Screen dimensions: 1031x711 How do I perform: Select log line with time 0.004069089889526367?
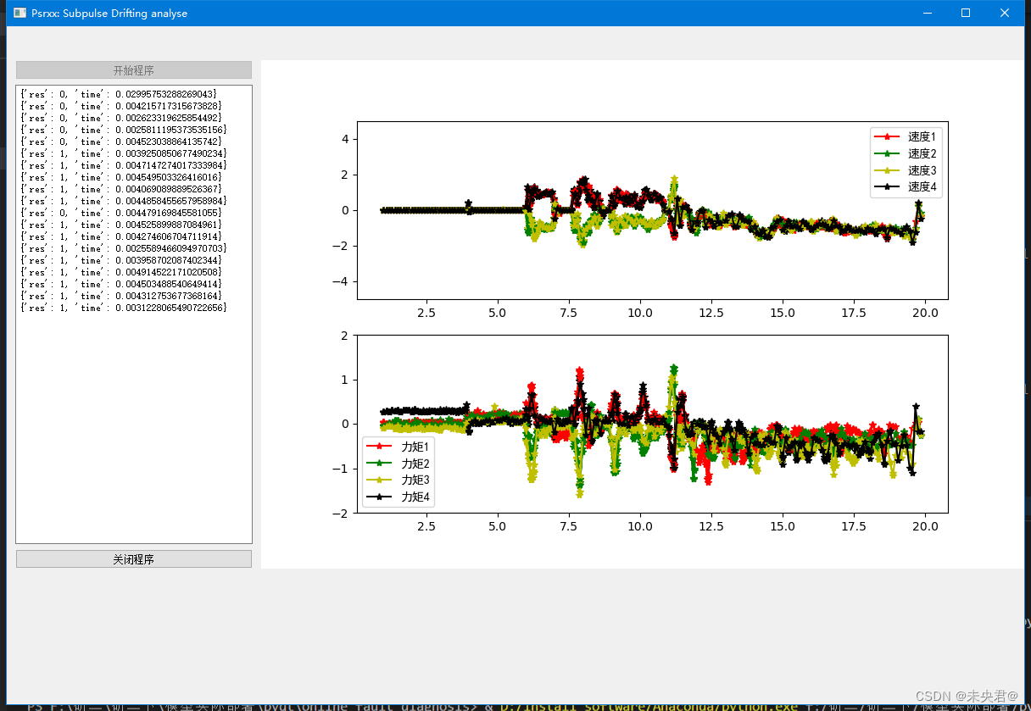(x=120, y=189)
